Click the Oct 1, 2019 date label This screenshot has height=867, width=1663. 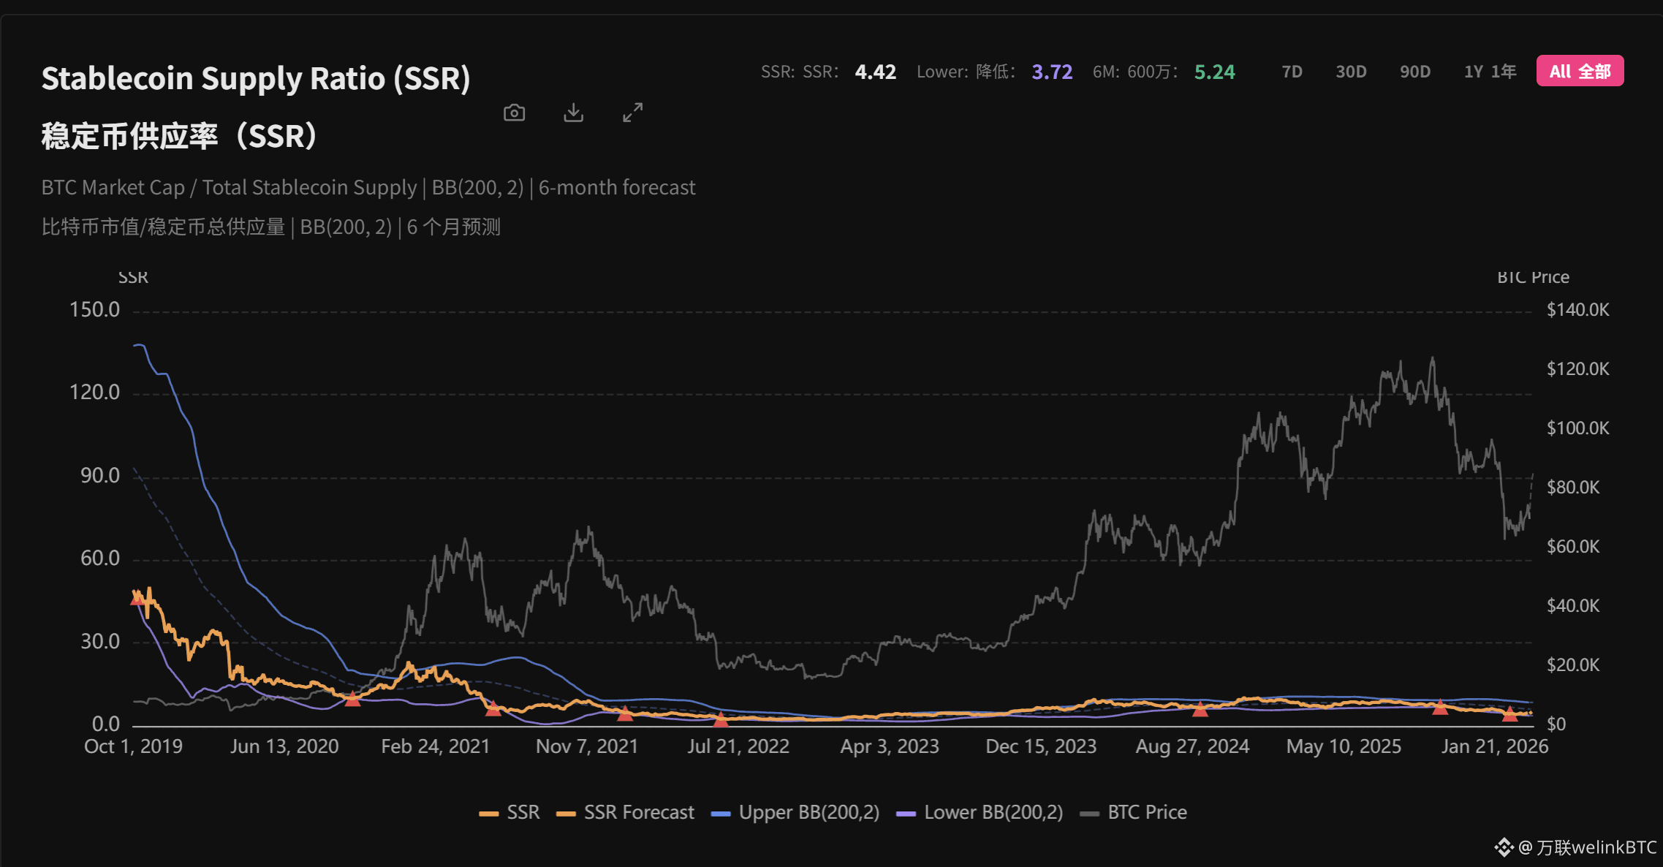pyautogui.click(x=134, y=746)
